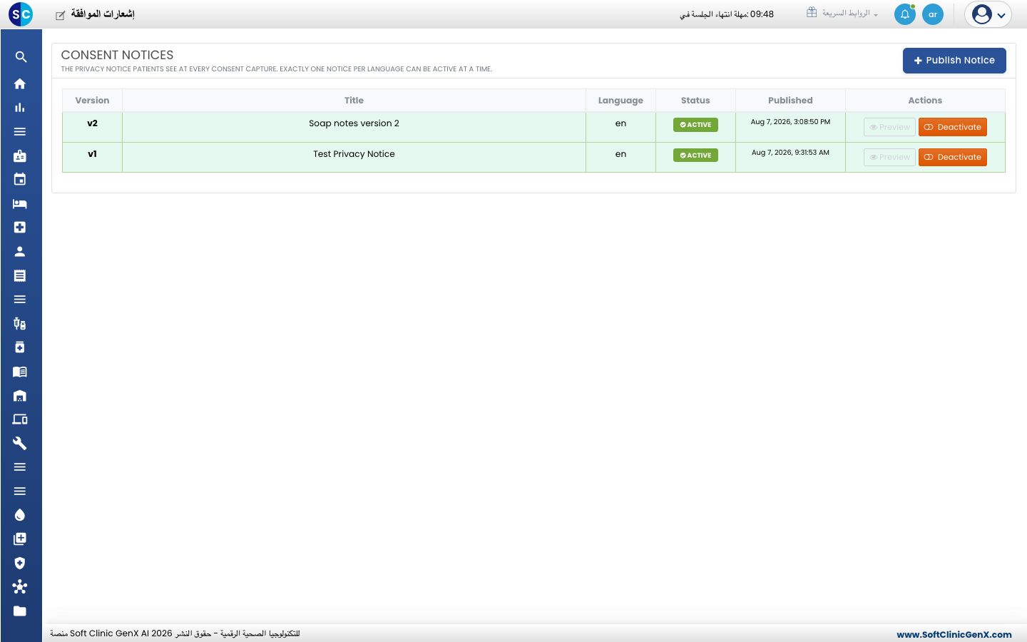
Task: Open the medicine bottle sidebar icon
Action: click(20, 347)
